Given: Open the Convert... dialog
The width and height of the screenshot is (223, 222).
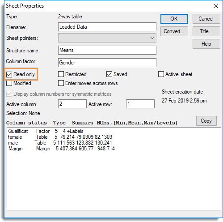Looking at the screenshot, I should [x=174, y=31].
